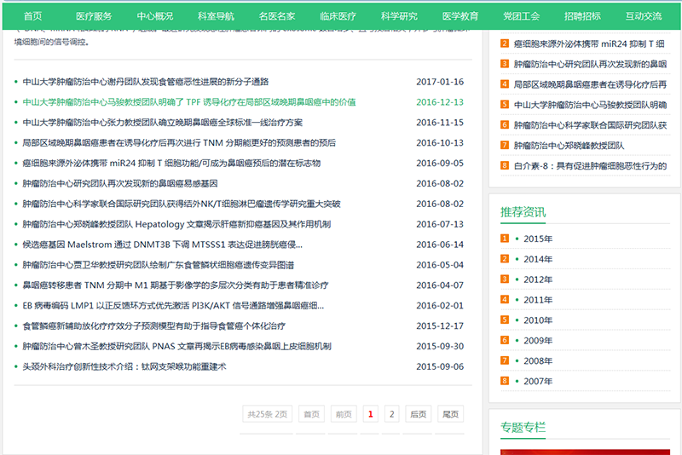Open article on TNM 分期中 M1 期
The height and width of the screenshot is (455, 682).
(x=176, y=285)
